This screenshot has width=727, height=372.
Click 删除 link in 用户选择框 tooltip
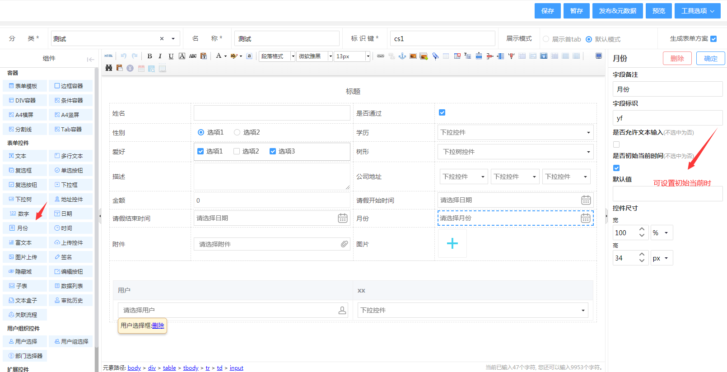coord(158,325)
